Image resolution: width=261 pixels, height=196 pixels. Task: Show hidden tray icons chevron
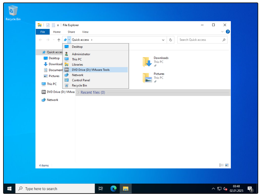point(213,189)
